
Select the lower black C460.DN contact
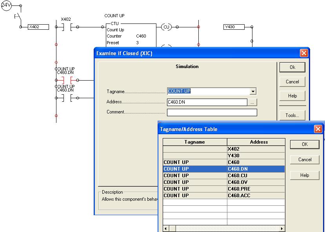[67, 98]
